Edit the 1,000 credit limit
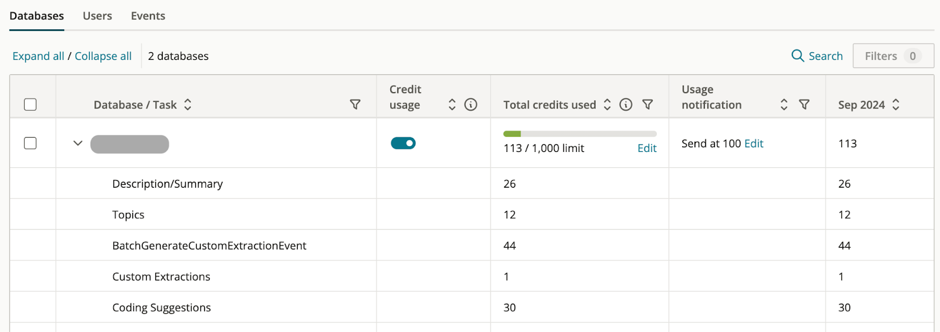Image resolution: width=940 pixels, height=332 pixels. pos(647,148)
